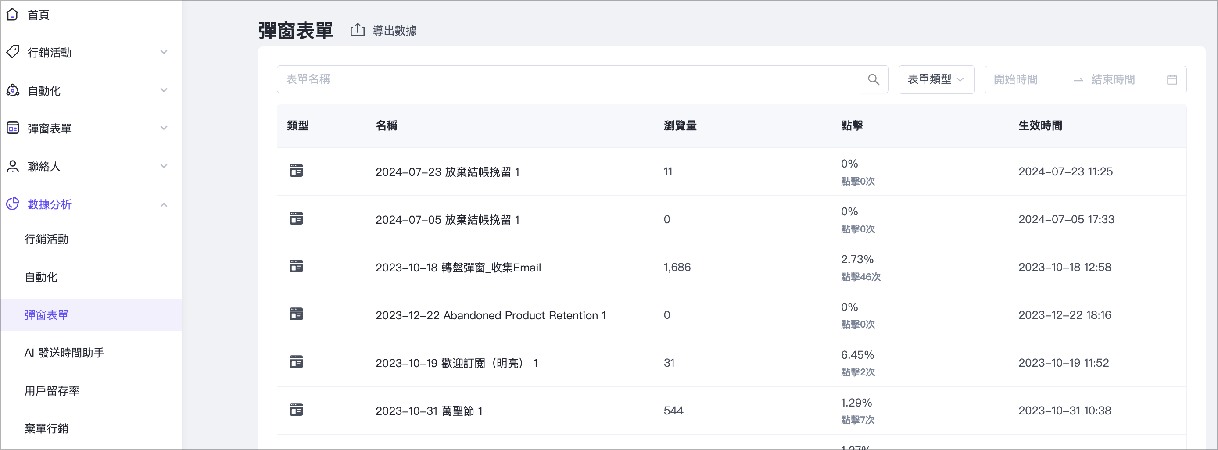1218x450 pixels.
Task: Open the AI 發送時間助手 page
Action: pyautogui.click(x=65, y=352)
